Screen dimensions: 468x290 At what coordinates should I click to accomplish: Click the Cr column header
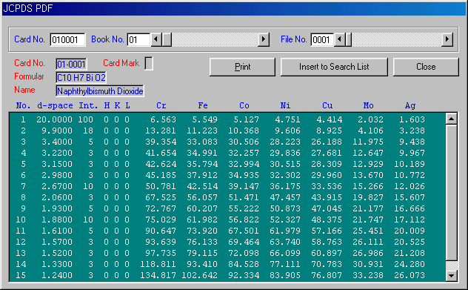[161, 105]
